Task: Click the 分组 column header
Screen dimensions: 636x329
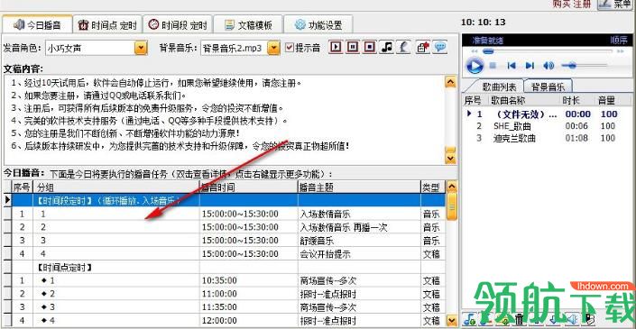Action: pyautogui.click(x=115, y=187)
